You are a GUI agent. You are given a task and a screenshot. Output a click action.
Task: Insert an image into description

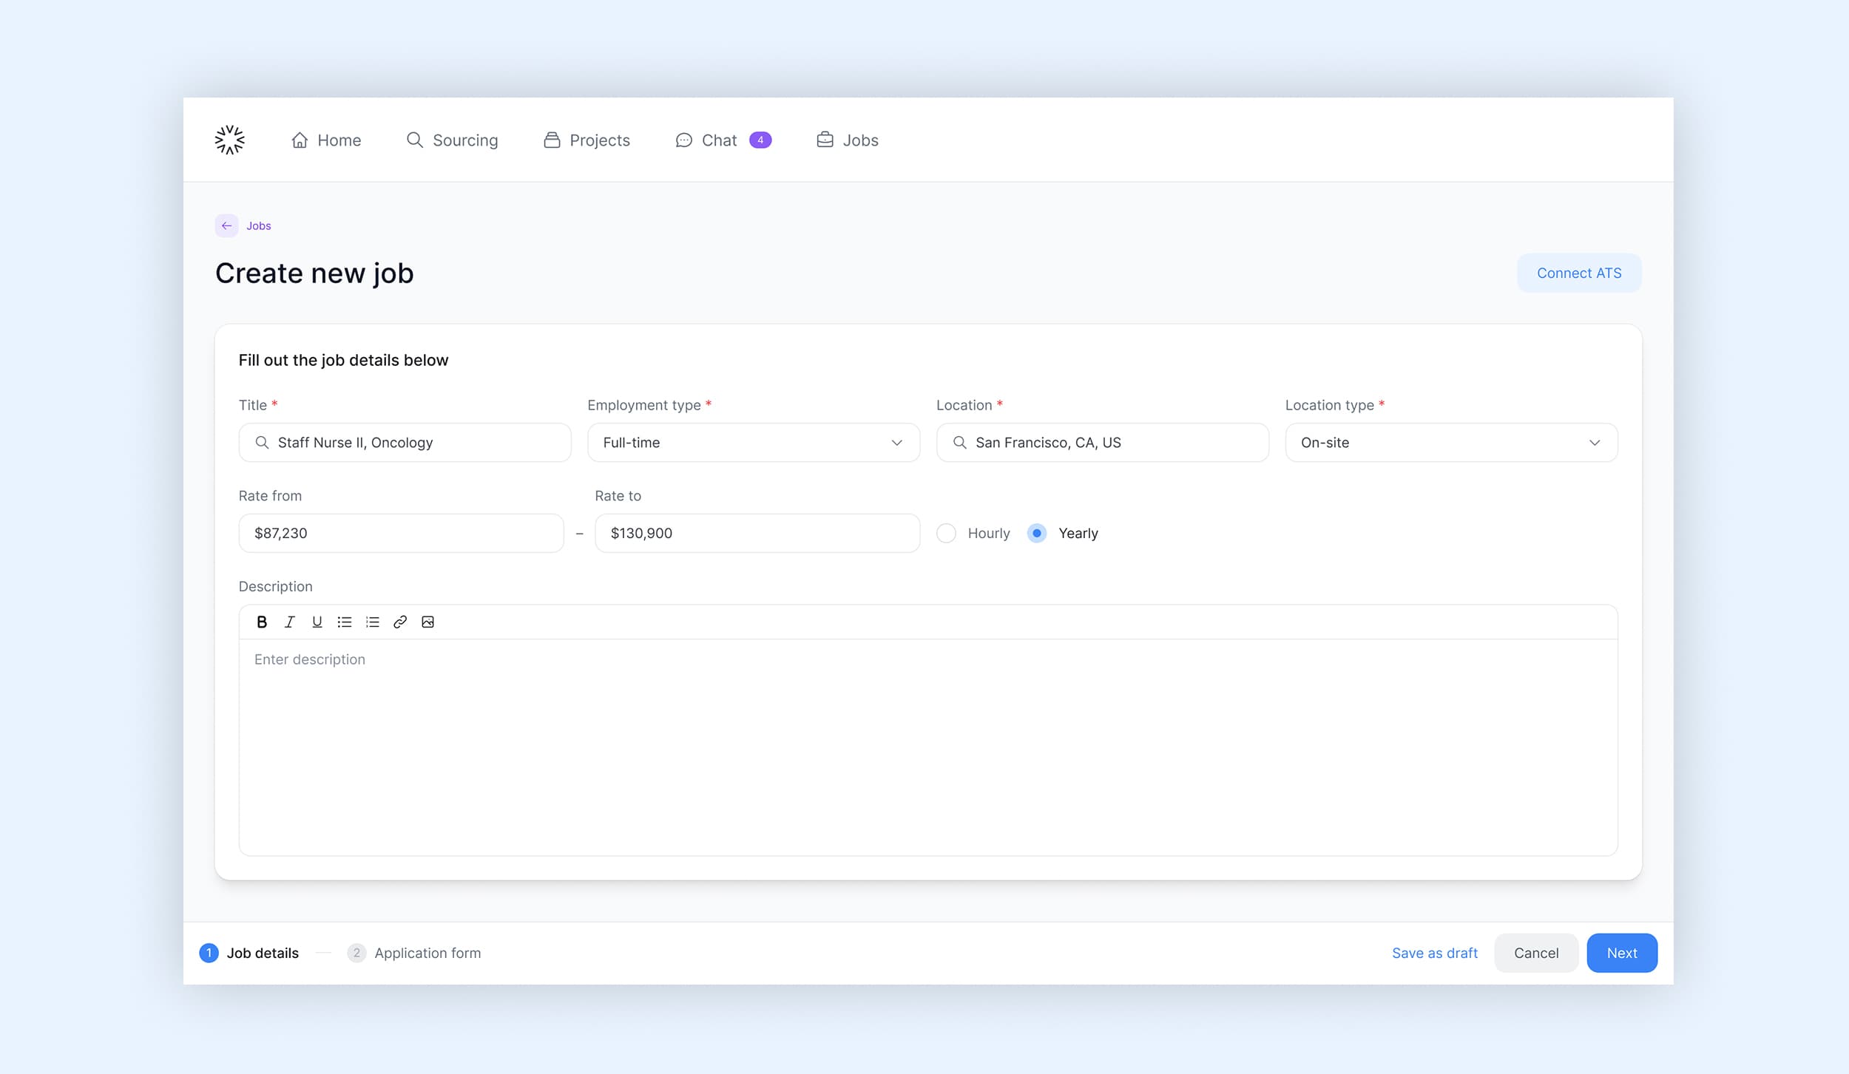[427, 622]
